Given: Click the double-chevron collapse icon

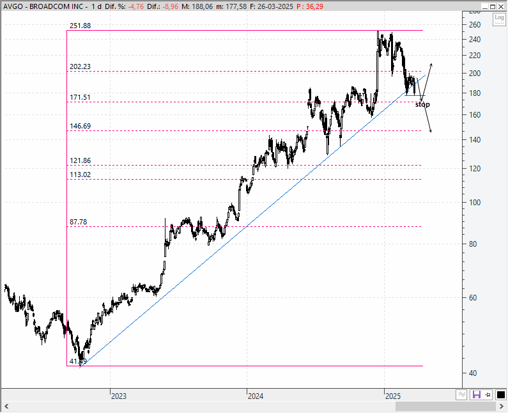Looking at the screenshot, I should (x=461, y=395).
